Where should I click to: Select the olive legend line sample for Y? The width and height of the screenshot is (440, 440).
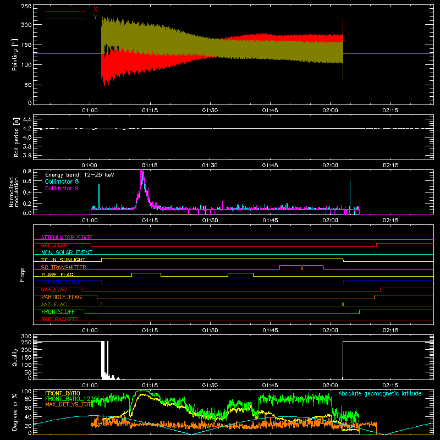(x=65, y=19)
